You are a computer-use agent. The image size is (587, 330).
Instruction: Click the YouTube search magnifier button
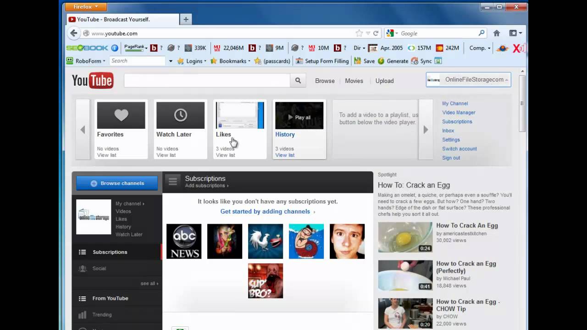point(298,81)
